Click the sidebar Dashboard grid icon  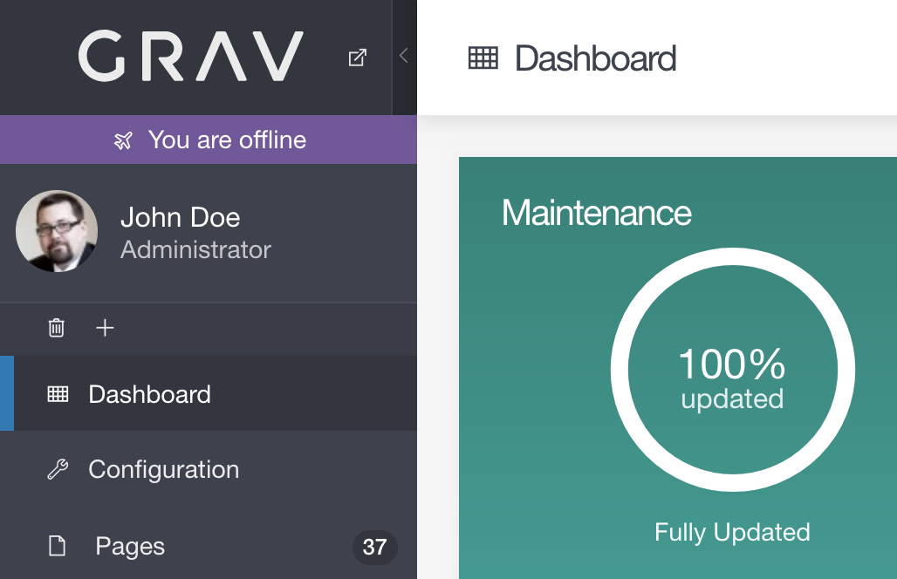coord(58,394)
